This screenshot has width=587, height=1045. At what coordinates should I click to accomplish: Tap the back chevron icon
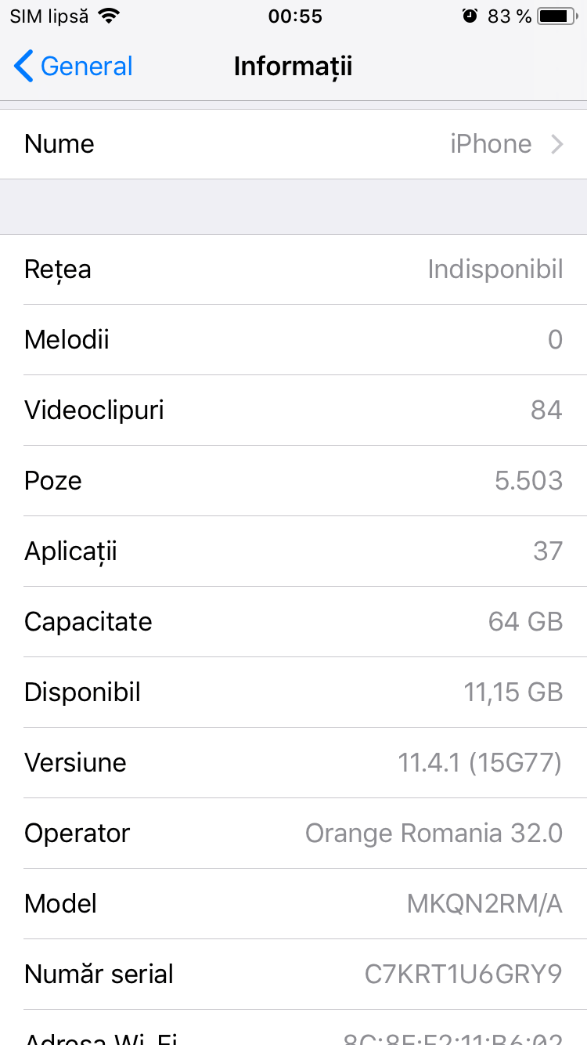pyautogui.click(x=23, y=67)
